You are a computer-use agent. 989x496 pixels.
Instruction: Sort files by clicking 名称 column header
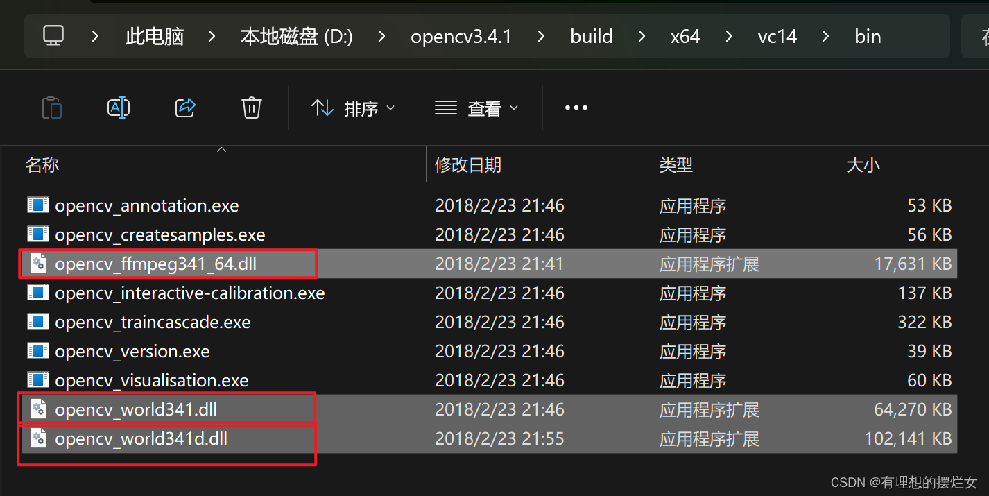click(42, 164)
